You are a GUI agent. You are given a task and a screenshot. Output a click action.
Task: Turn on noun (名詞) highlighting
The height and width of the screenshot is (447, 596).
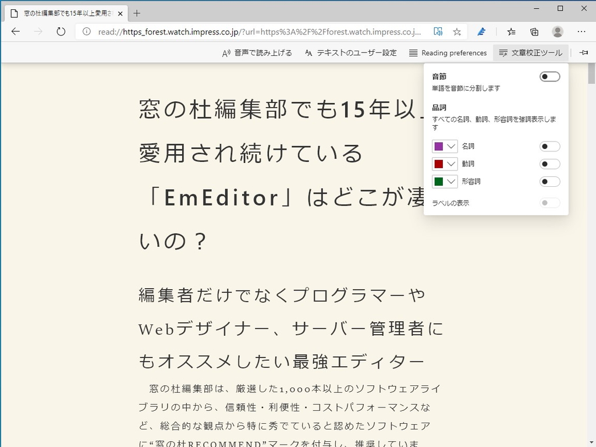(549, 146)
